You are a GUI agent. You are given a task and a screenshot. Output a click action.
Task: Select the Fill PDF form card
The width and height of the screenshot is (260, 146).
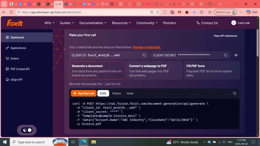[x=212, y=70]
